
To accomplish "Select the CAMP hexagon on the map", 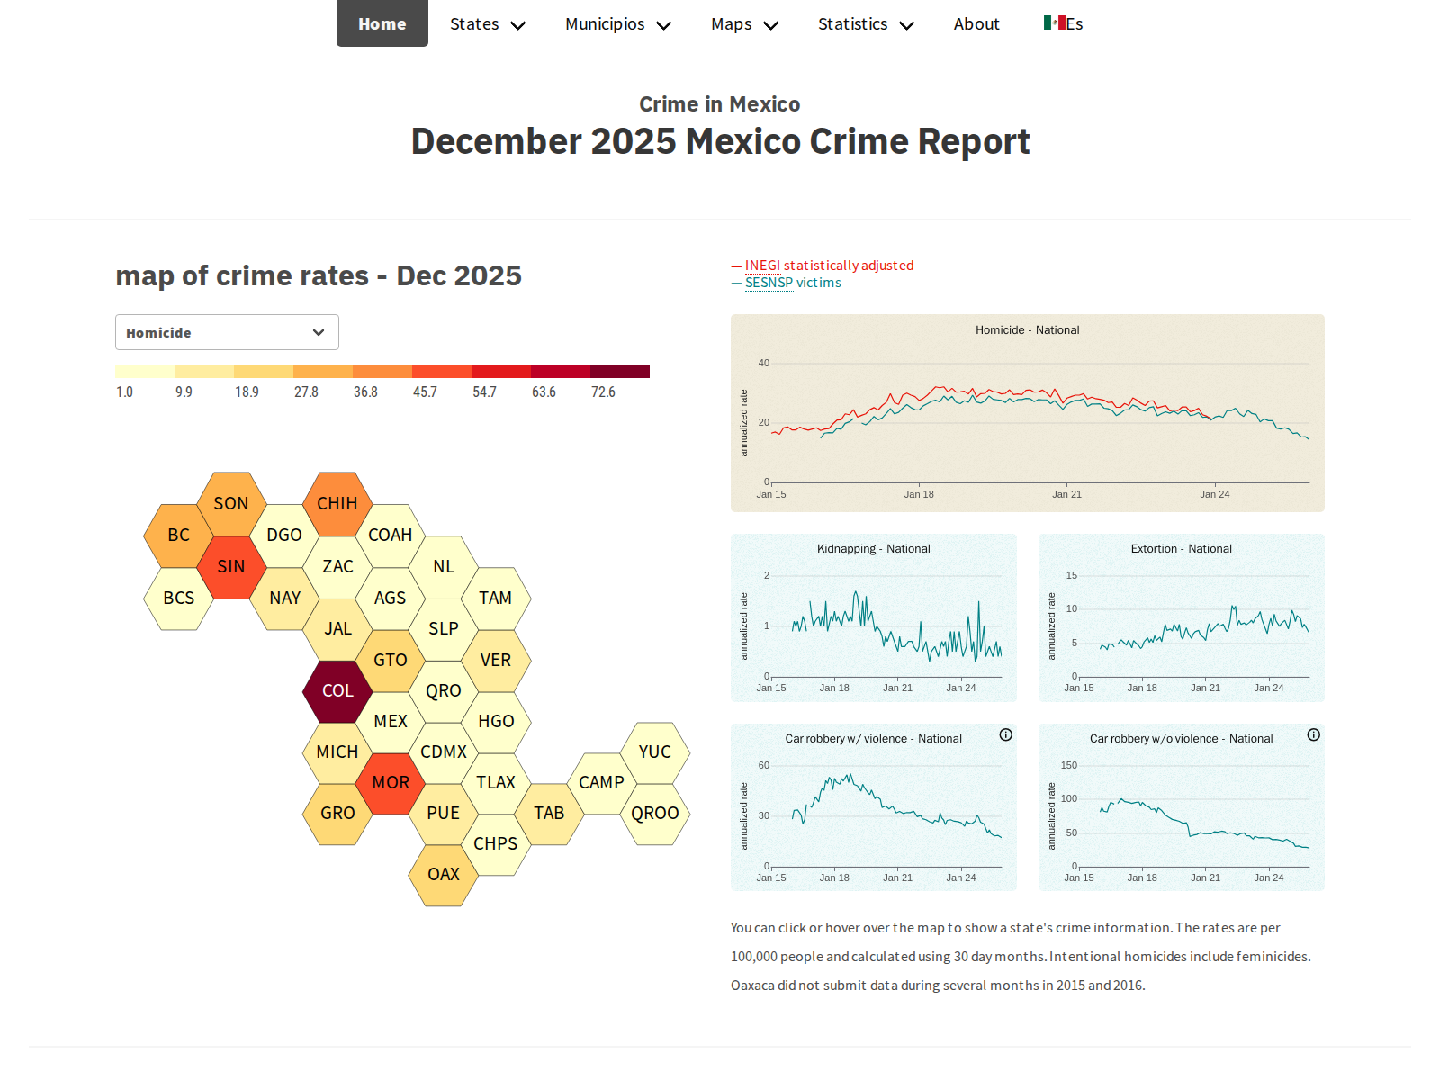I will (602, 782).
